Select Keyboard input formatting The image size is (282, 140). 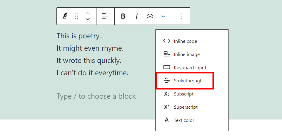pos(190,68)
